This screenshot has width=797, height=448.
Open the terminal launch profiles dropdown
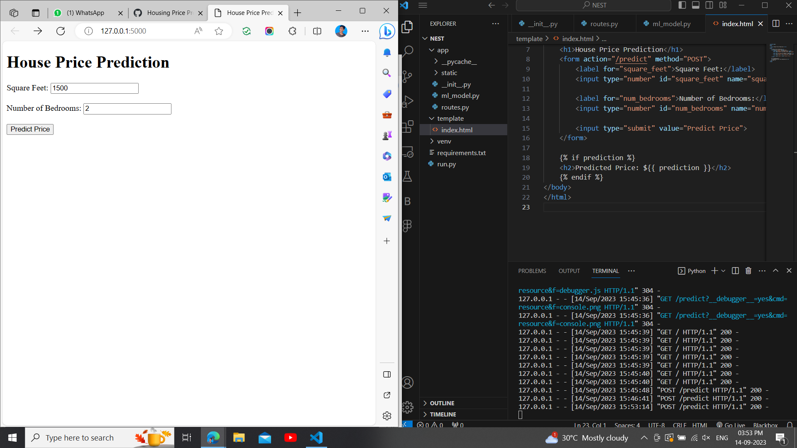click(724, 271)
